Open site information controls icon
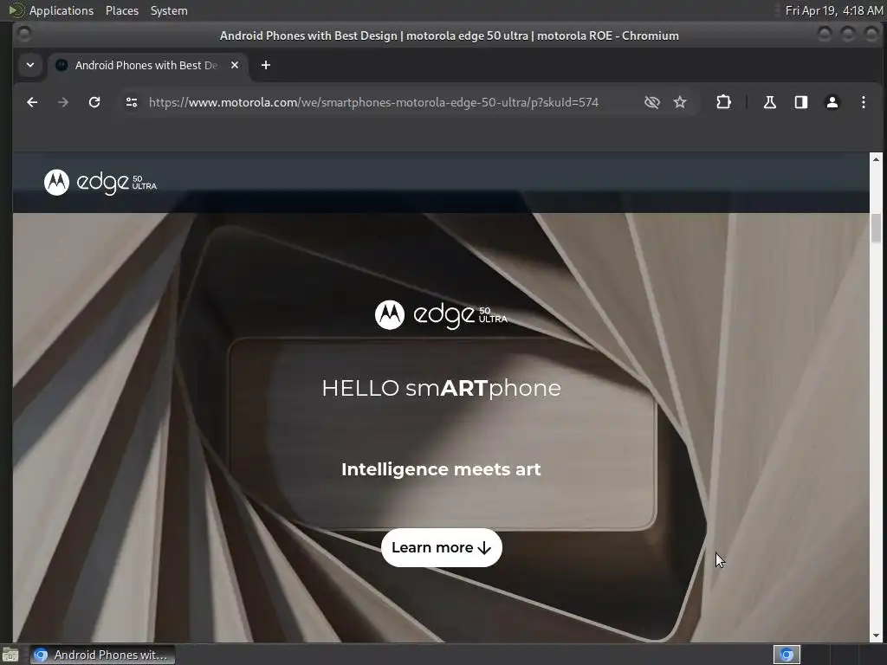This screenshot has width=887, height=665. [132, 102]
